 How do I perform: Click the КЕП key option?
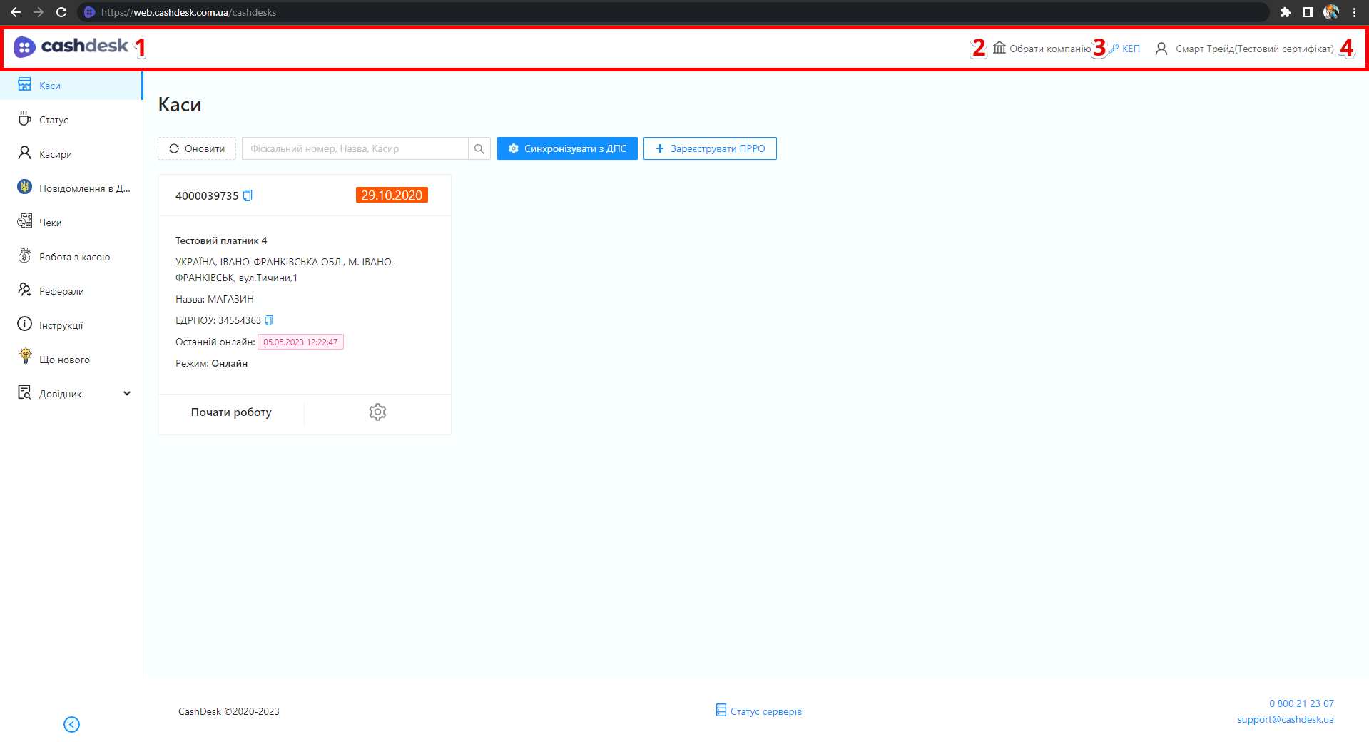pos(1125,49)
